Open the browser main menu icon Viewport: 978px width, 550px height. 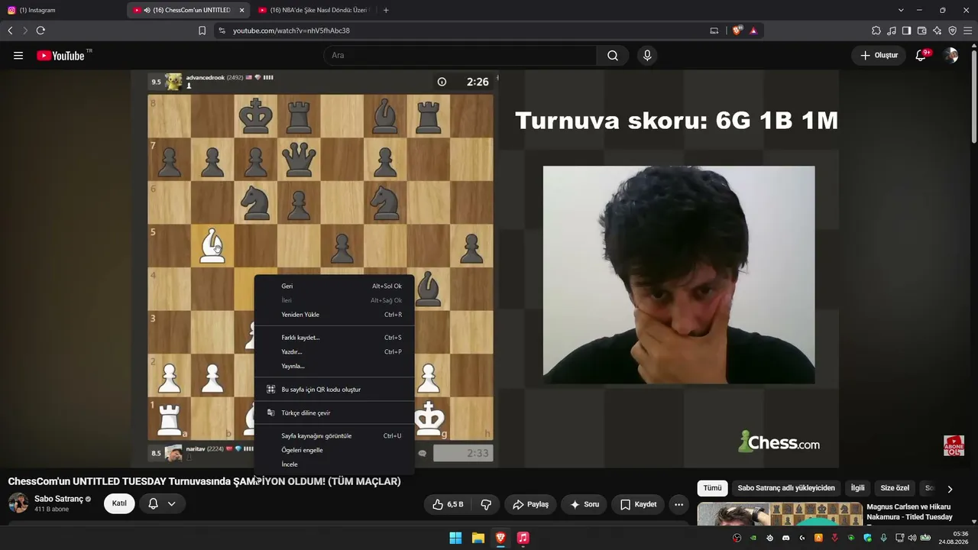[967, 31]
